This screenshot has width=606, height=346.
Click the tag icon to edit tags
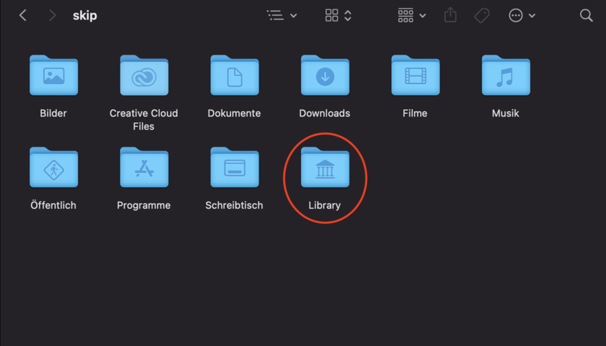click(481, 15)
